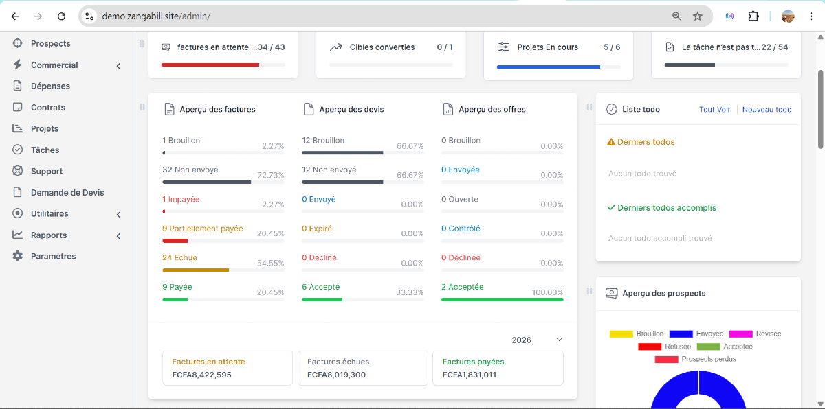825x409 pixels.
Task: Bookmark this page with star icon
Action: coord(698,16)
